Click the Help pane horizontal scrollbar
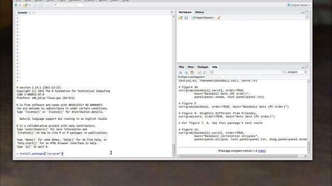The width and height of the screenshot is (332, 186). coord(239,156)
